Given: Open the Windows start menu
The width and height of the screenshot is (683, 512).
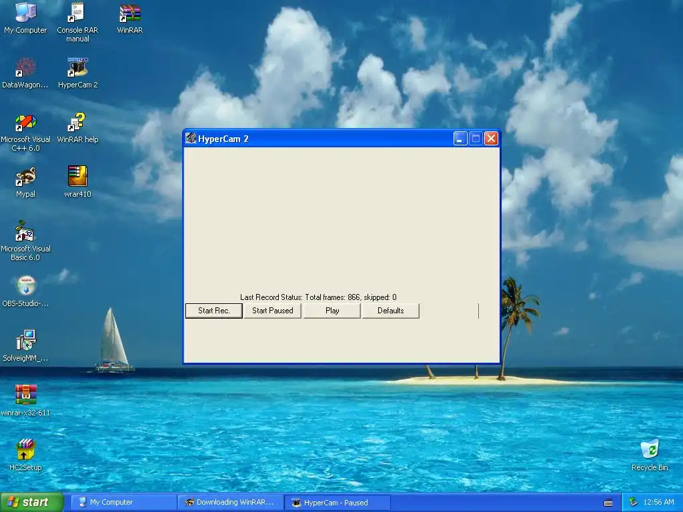Looking at the screenshot, I should click(x=32, y=503).
